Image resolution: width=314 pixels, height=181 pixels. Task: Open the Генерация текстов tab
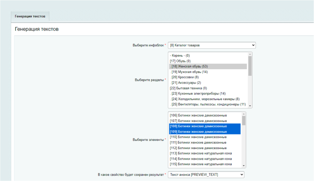pos(30,16)
